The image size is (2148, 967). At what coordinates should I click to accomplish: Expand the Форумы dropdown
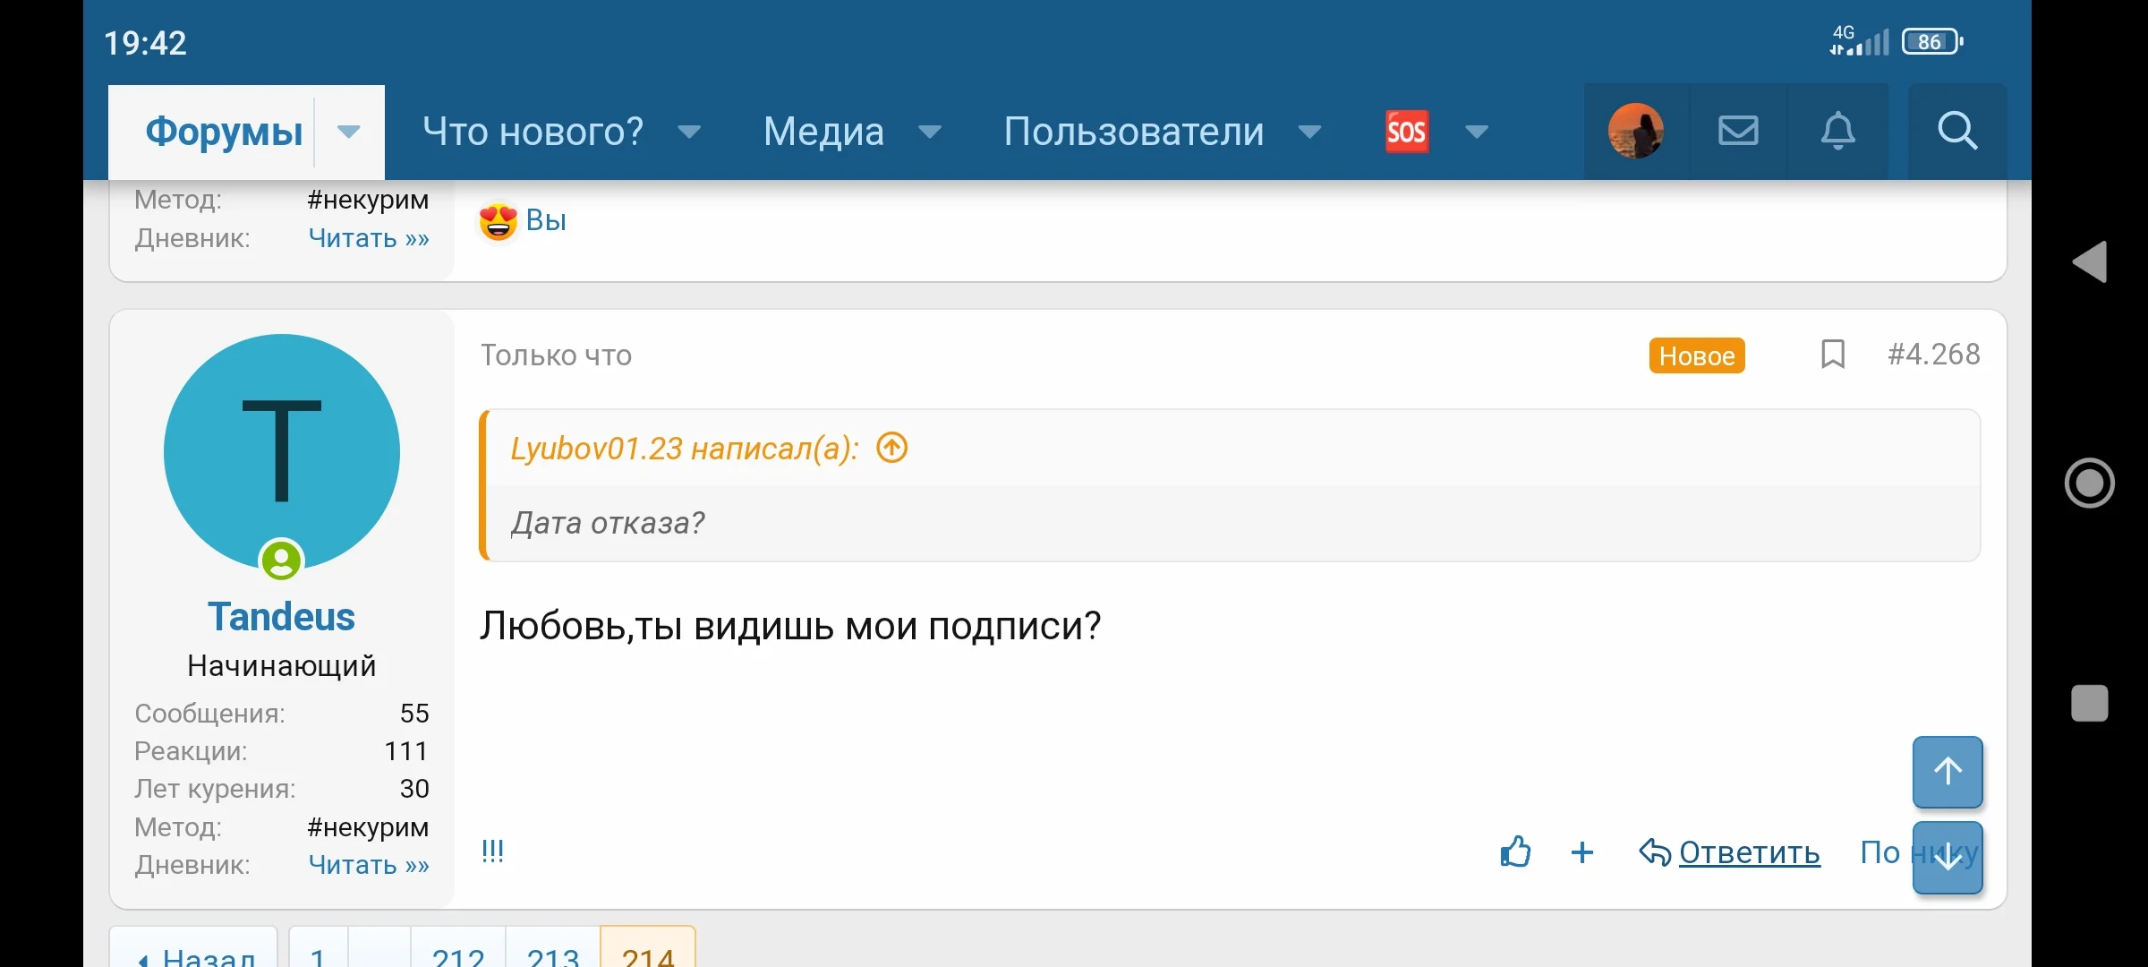(x=348, y=132)
